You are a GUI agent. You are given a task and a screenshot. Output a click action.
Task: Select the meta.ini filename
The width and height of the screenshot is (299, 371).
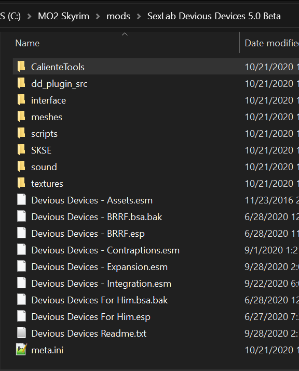click(x=47, y=350)
